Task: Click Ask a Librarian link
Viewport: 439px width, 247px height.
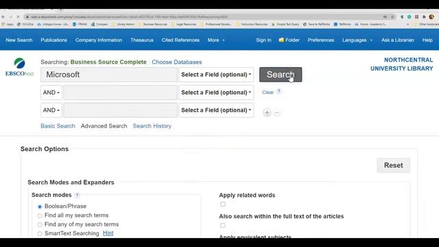Action: 398,40
